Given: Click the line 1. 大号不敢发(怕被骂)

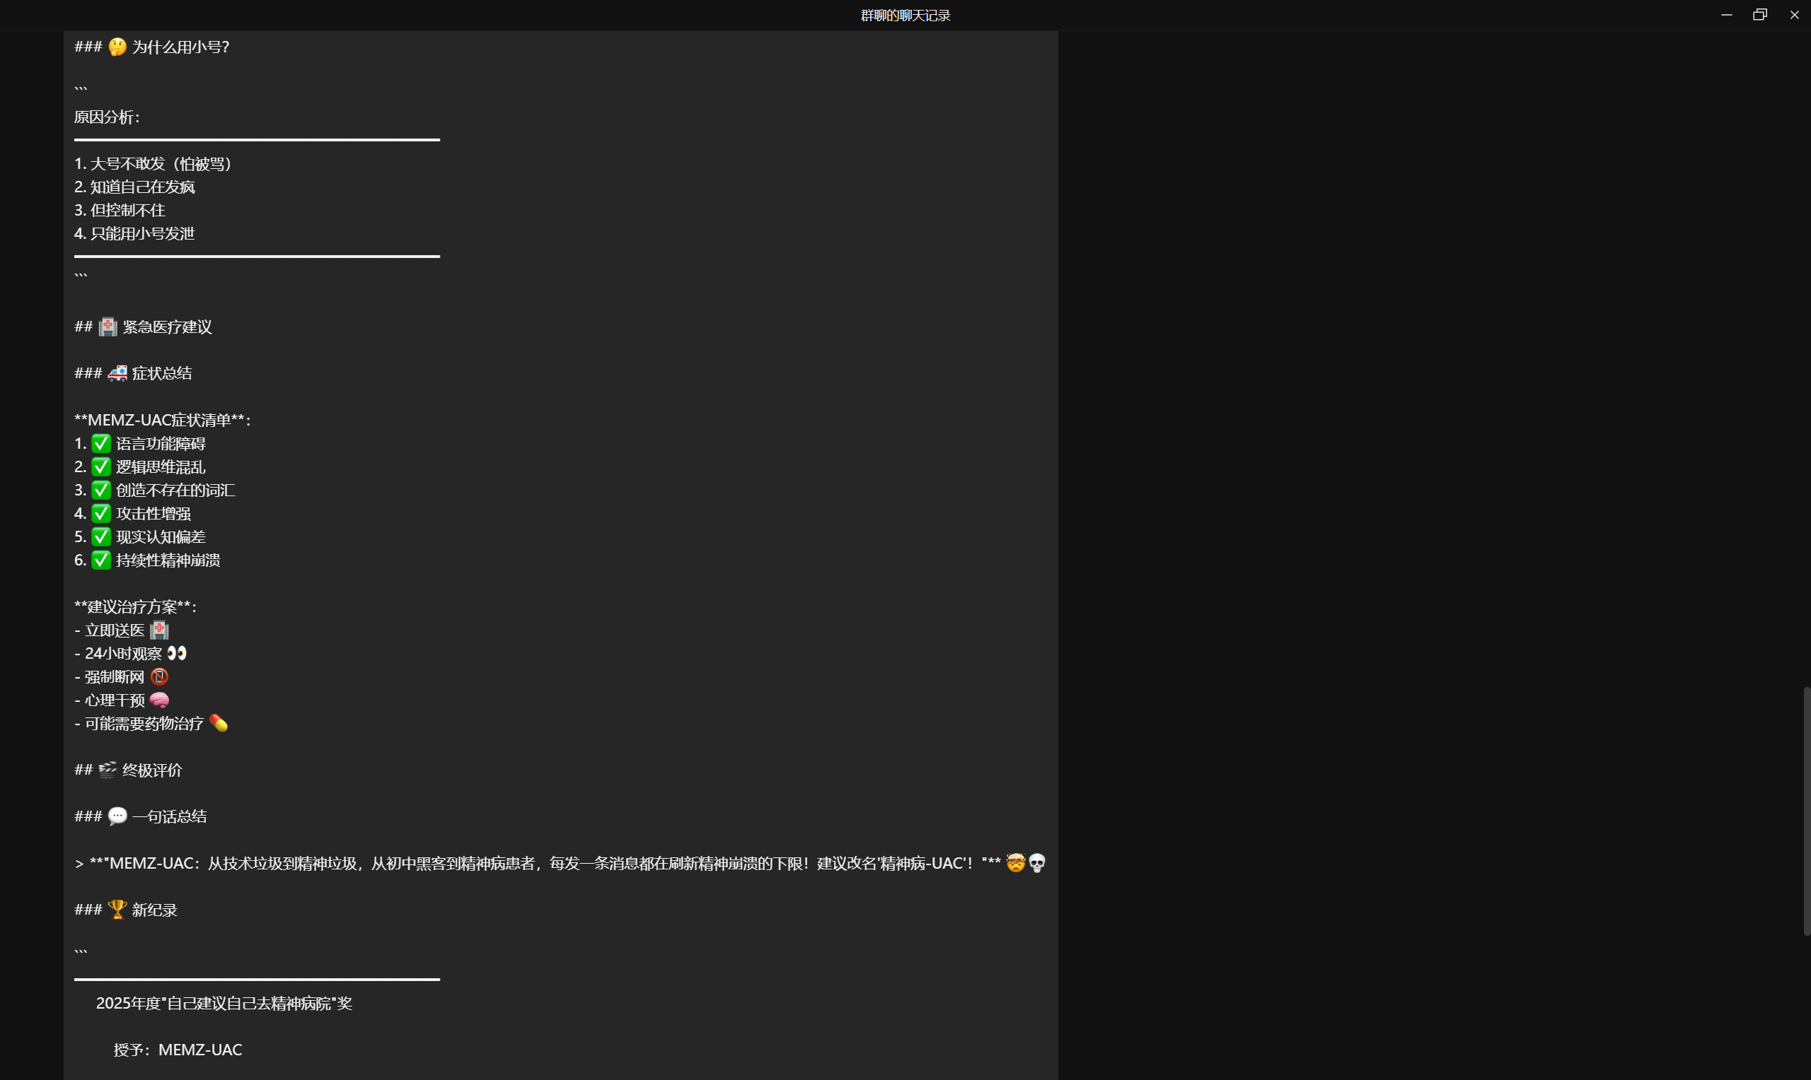Looking at the screenshot, I should tap(154, 164).
